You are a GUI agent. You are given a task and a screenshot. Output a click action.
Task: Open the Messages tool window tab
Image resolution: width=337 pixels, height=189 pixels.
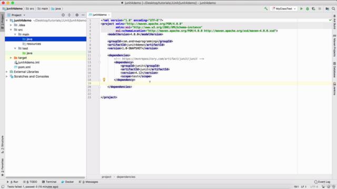coord(88,182)
